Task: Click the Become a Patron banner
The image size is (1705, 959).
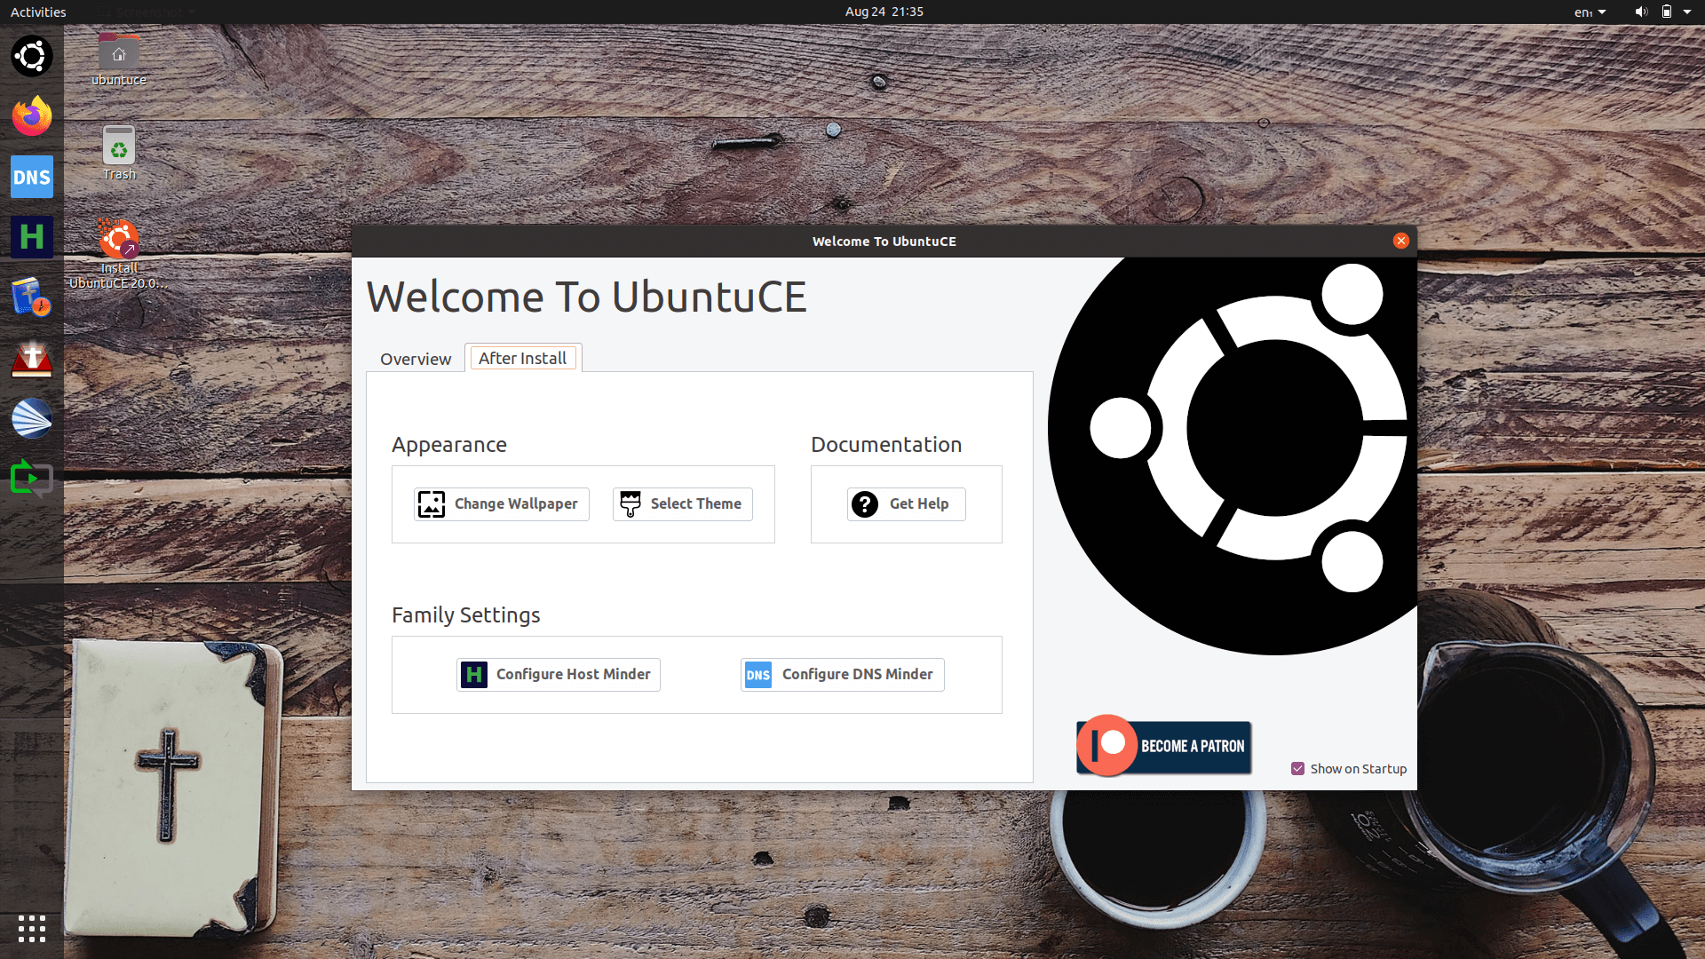Action: [x=1164, y=746]
